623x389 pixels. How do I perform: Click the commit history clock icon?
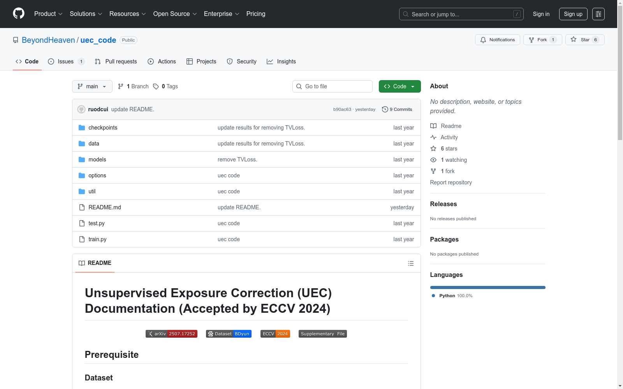point(385,109)
